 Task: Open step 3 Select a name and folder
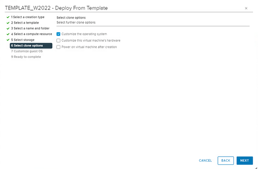(30, 28)
